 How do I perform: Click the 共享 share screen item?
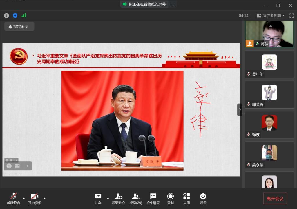(x=98, y=199)
